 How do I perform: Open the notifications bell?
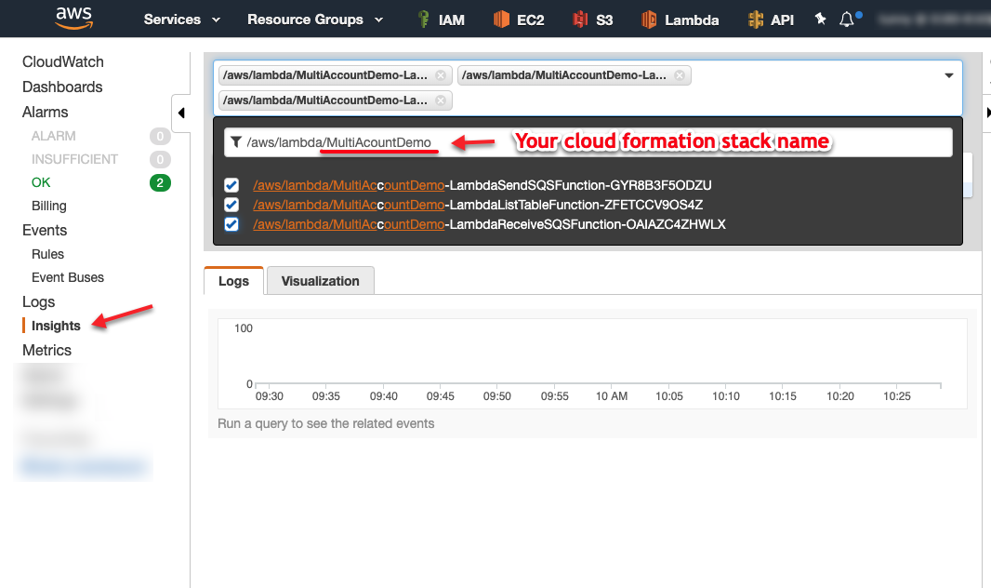[847, 20]
